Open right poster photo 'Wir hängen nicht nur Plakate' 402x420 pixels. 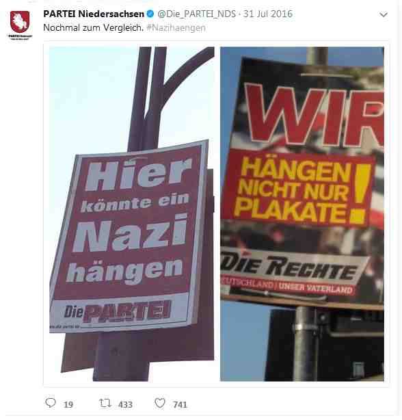[x=302, y=213]
